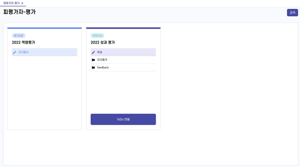Click the light blue bar atop the 역량평가 card

tap(45, 28)
